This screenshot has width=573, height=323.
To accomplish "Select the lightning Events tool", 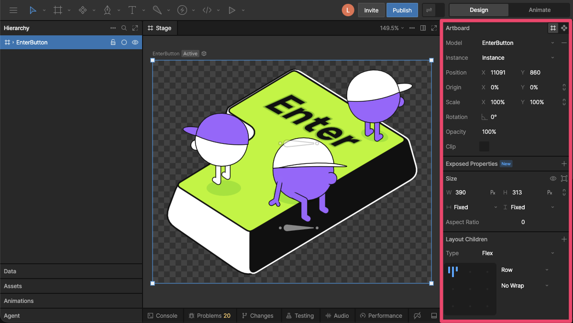I will tap(182, 10).
